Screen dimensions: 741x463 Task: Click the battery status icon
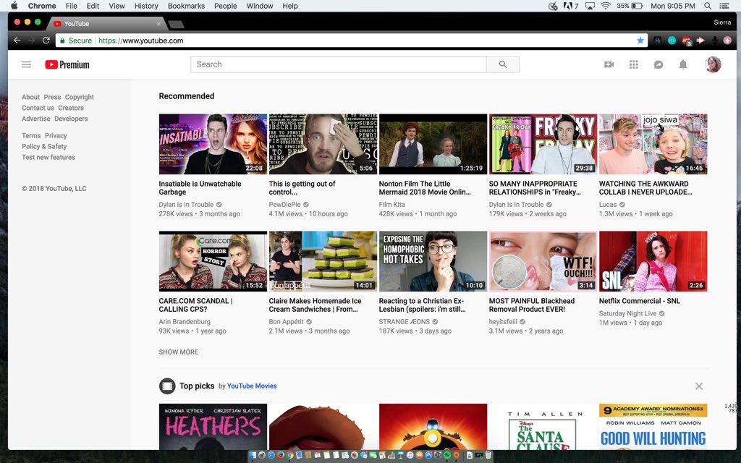(637, 6)
